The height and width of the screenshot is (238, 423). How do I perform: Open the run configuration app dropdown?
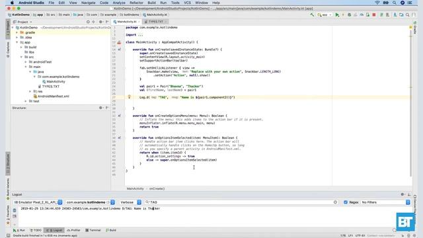tap(325, 15)
